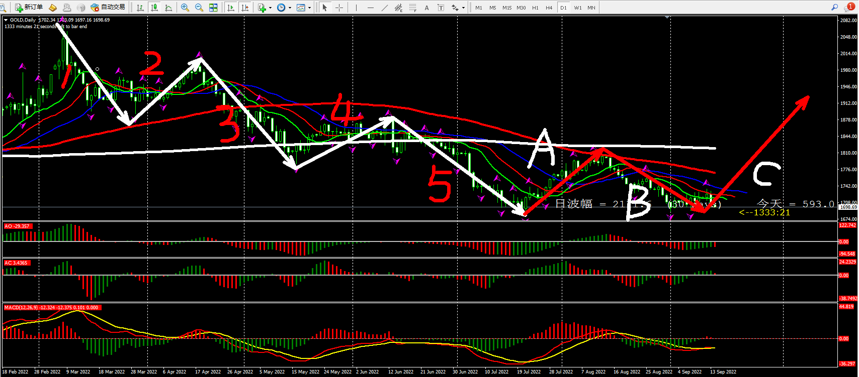Select the D1 daily timeframe
The image size is (859, 377).
tap(563, 8)
